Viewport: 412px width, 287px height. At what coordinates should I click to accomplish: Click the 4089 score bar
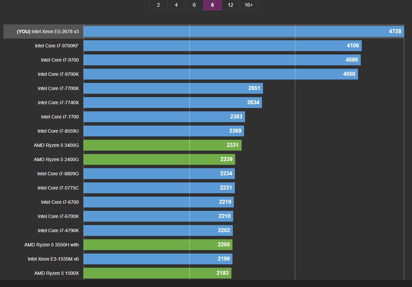(222, 60)
